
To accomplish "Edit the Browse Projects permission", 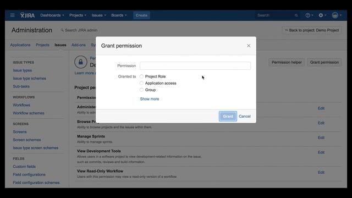I will (321, 123).
